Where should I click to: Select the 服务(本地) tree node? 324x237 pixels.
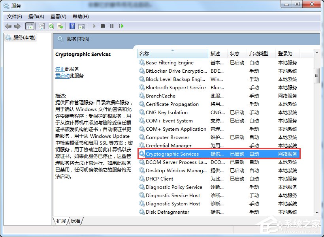pyautogui.click(x=25, y=38)
